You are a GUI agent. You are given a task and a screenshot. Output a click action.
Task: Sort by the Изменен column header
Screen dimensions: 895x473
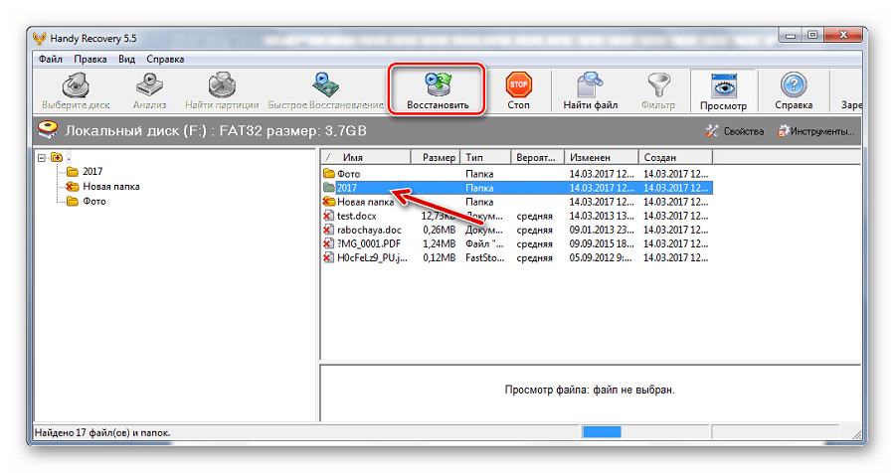(601, 157)
